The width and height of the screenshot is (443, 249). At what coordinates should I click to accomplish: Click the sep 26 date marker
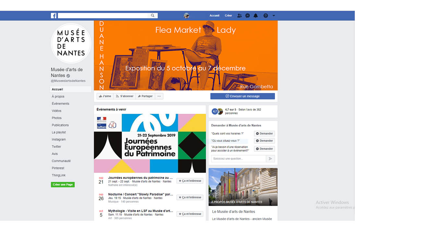point(101,197)
